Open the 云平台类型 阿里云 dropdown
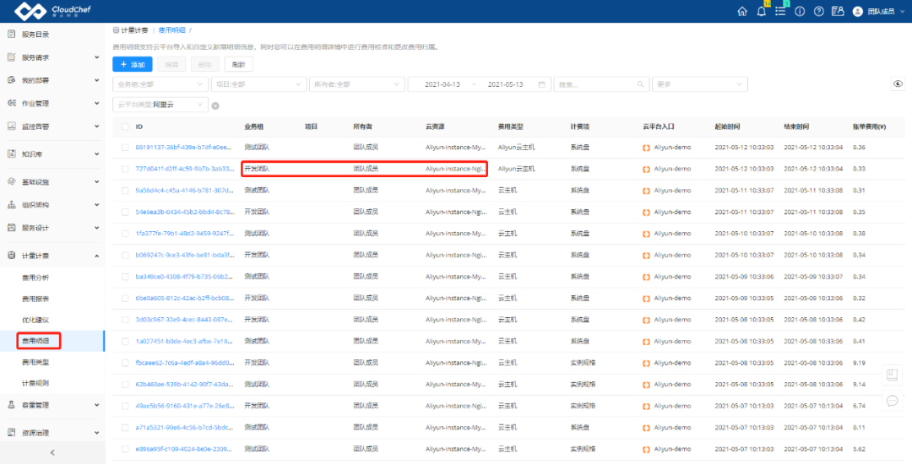This screenshot has height=464, width=912. tap(160, 105)
